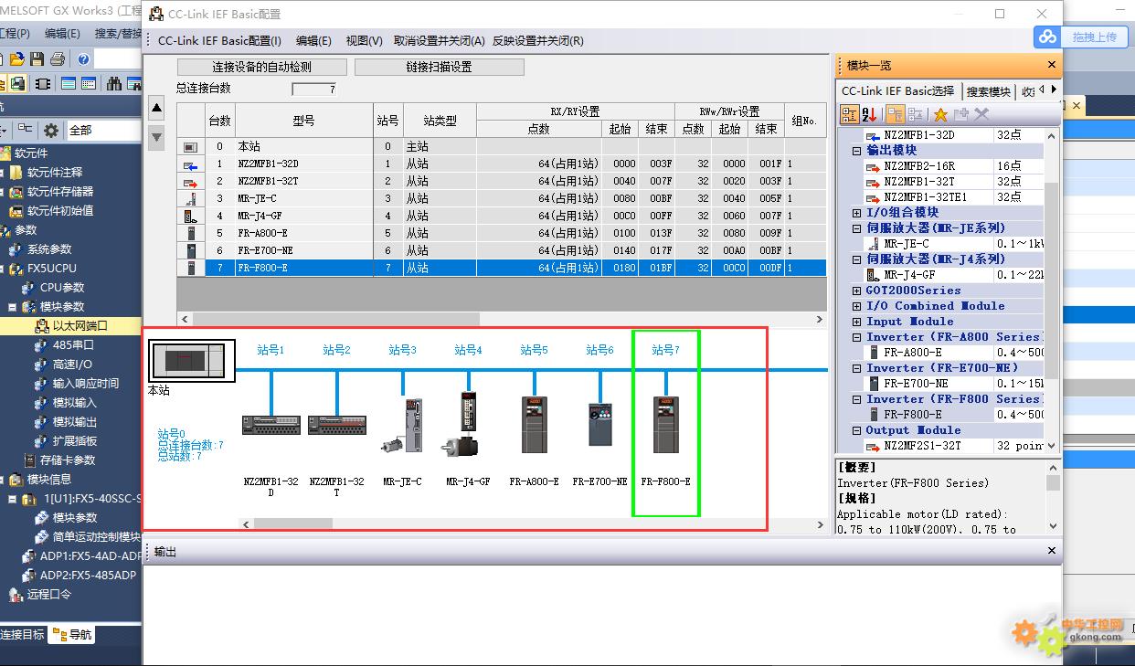Screen dimensions: 1135x666
Task: Select the master station device image
Action: click(x=192, y=361)
